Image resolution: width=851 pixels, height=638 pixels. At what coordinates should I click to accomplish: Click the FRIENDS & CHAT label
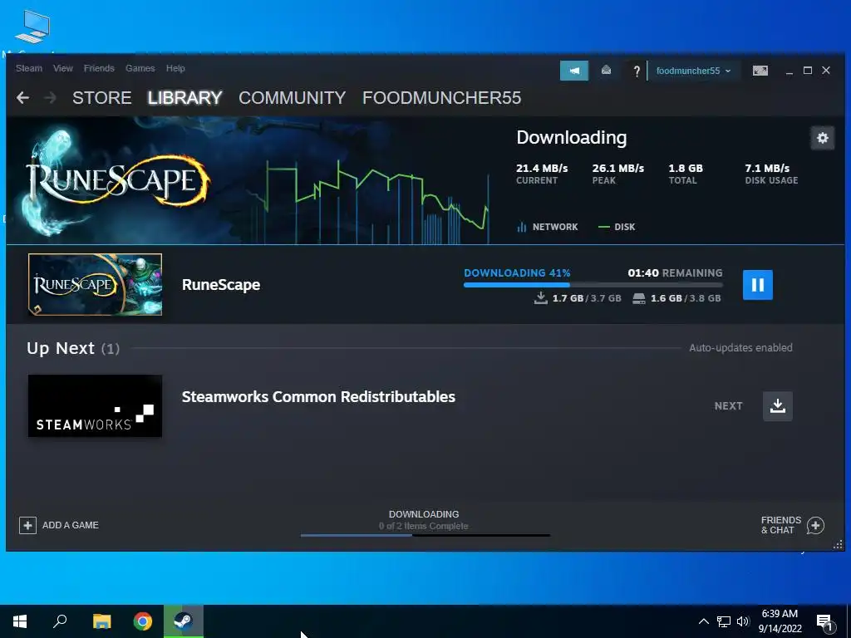(781, 525)
